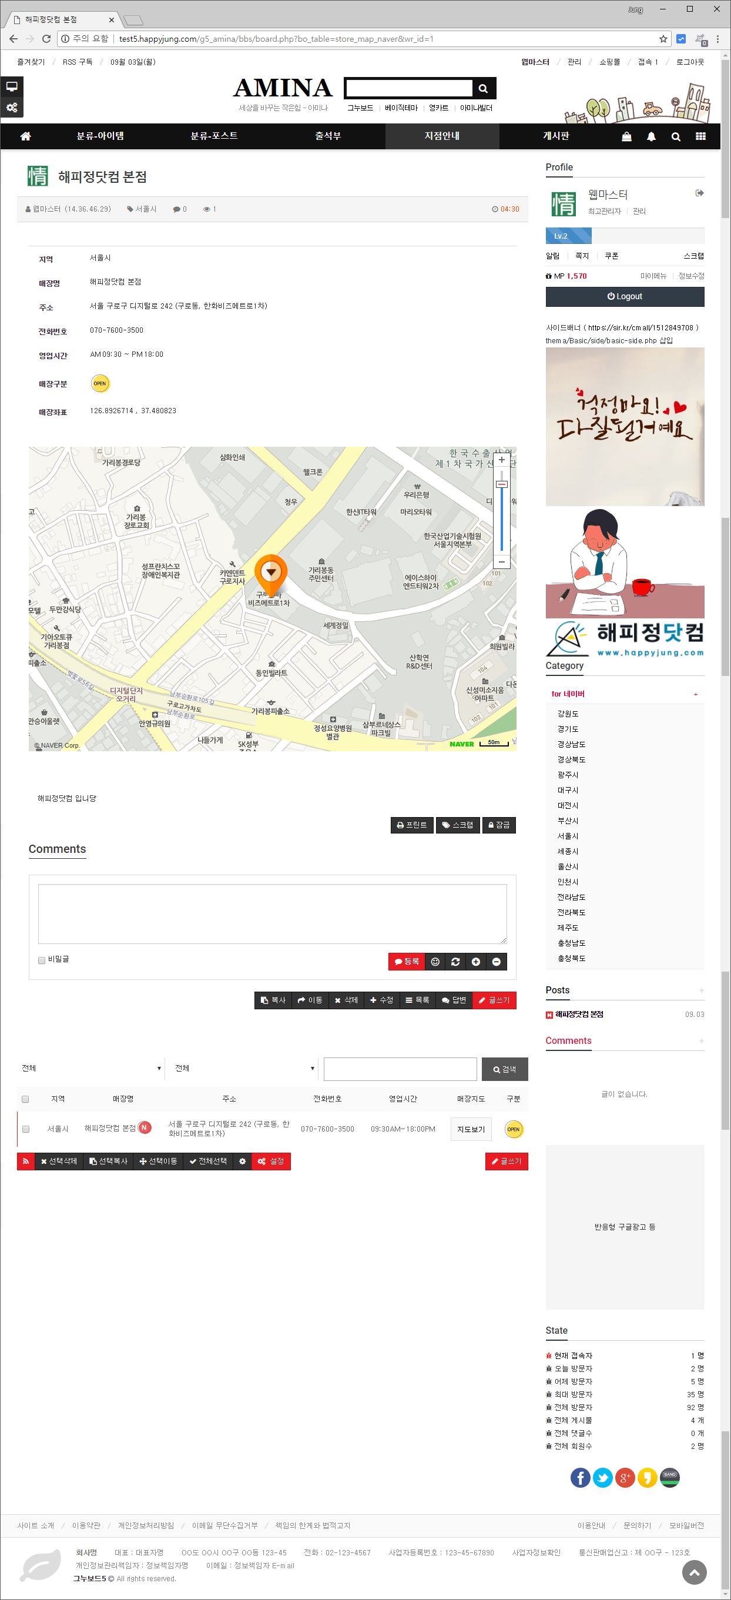The width and height of the screenshot is (731, 1600).
Task: Select 서울시 in the Category list
Action: [568, 836]
